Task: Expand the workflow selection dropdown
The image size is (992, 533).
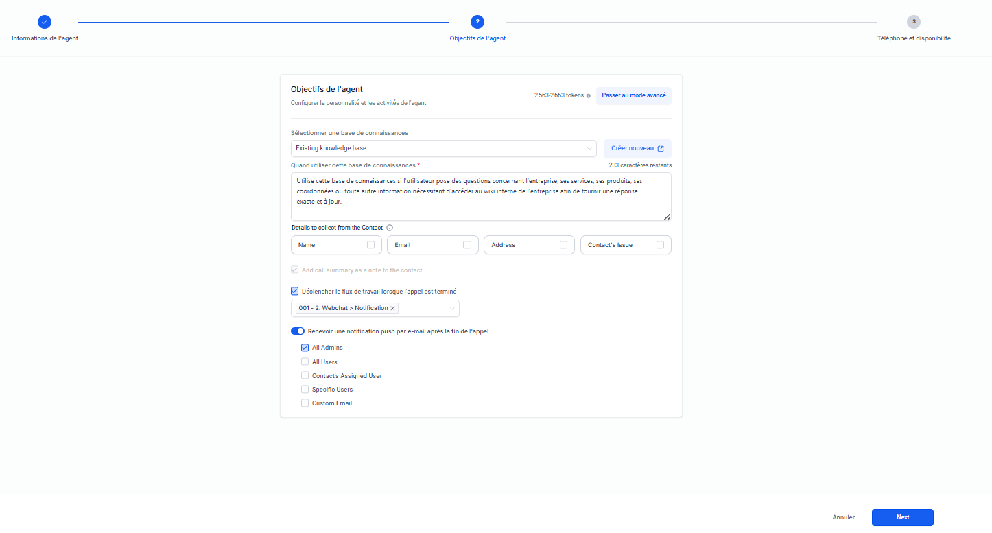Action: (452, 309)
